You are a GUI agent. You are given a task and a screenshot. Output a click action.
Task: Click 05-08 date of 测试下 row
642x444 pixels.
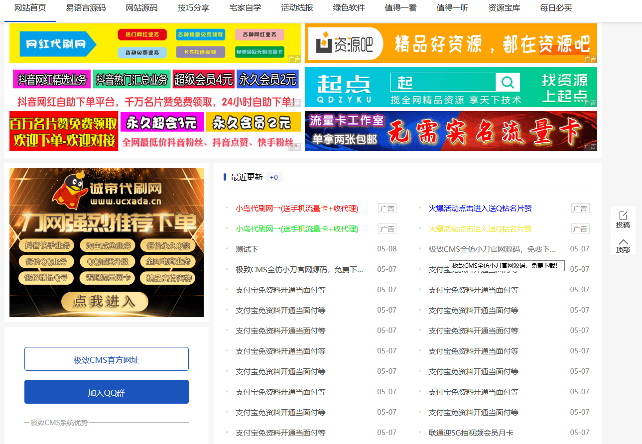(387, 249)
